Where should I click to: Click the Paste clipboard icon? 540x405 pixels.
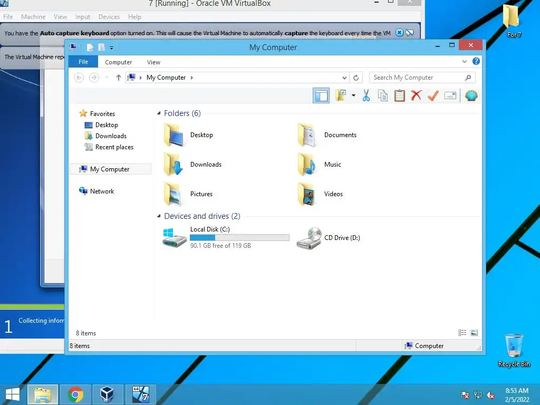[x=400, y=95]
